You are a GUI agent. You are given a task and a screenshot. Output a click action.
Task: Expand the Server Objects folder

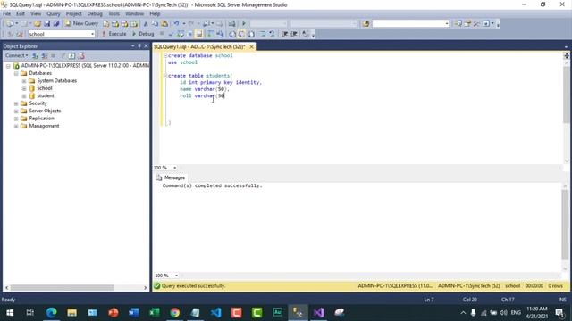[x=16, y=111]
